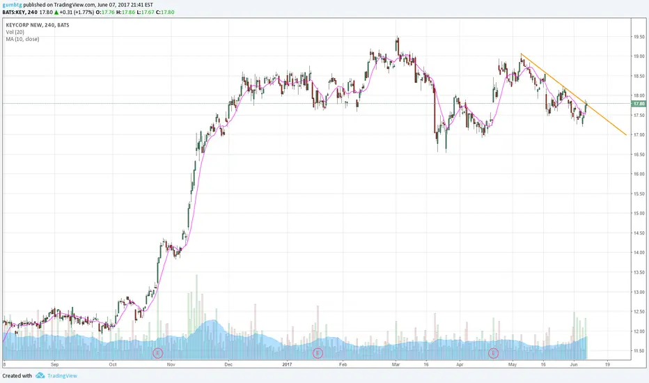The width and height of the screenshot is (649, 383).
Task: Click the 18.50 price axis label
Action: pos(639,76)
